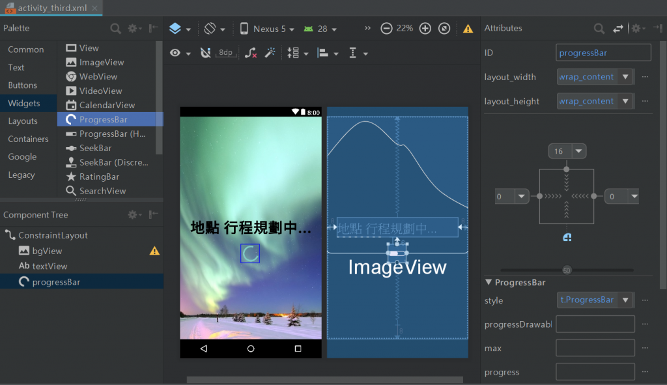Screen dimensions: 667x385
Task: Show more toolbar options chevron
Action: tap(367, 28)
